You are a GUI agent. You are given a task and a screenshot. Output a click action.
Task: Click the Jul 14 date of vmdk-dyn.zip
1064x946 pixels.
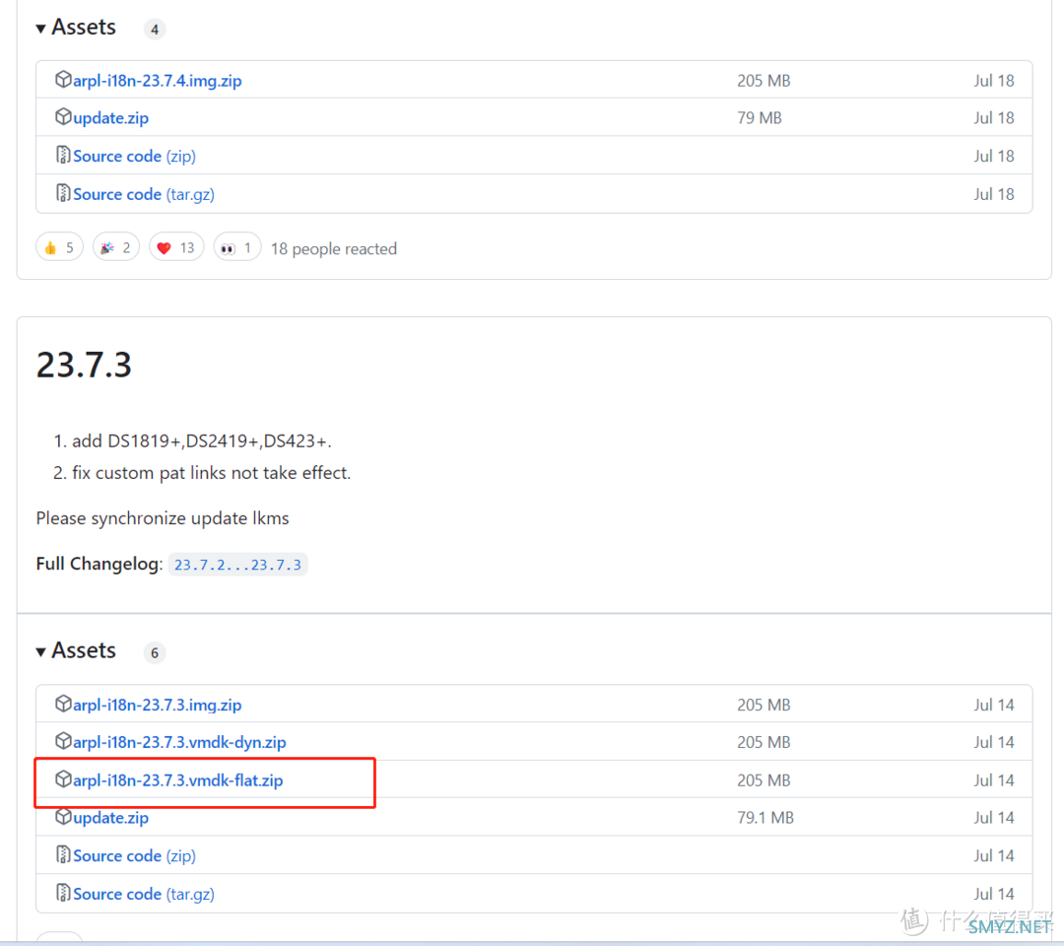pyautogui.click(x=993, y=742)
